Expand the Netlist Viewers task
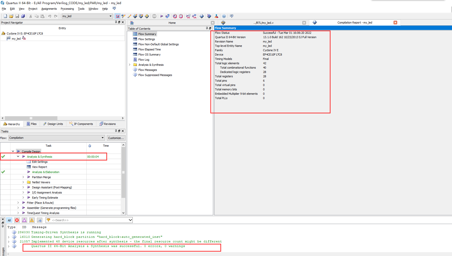This screenshot has height=256, width=452. (x=23, y=182)
